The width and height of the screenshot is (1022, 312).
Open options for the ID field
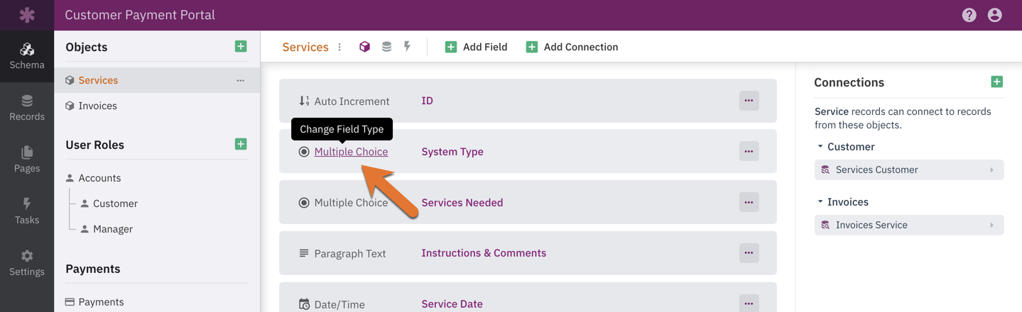[749, 101]
